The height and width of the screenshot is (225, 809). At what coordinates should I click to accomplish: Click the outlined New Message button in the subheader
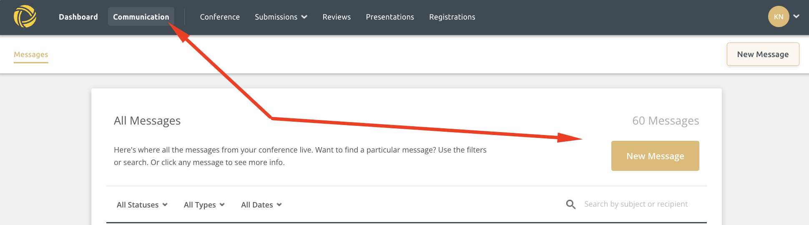(763, 54)
